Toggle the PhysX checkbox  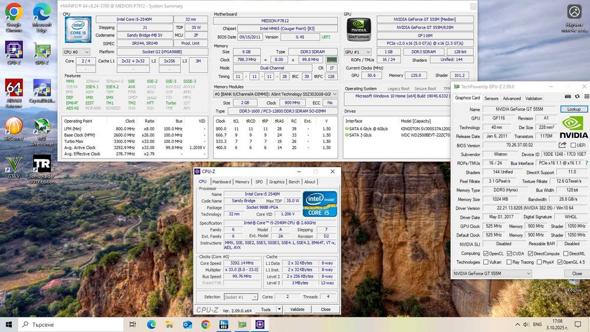(x=539, y=262)
